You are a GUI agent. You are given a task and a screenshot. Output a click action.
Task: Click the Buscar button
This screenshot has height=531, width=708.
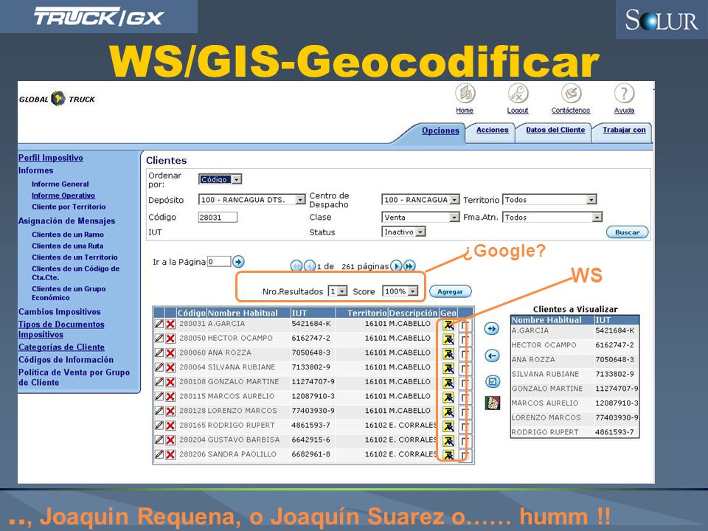[x=627, y=232]
